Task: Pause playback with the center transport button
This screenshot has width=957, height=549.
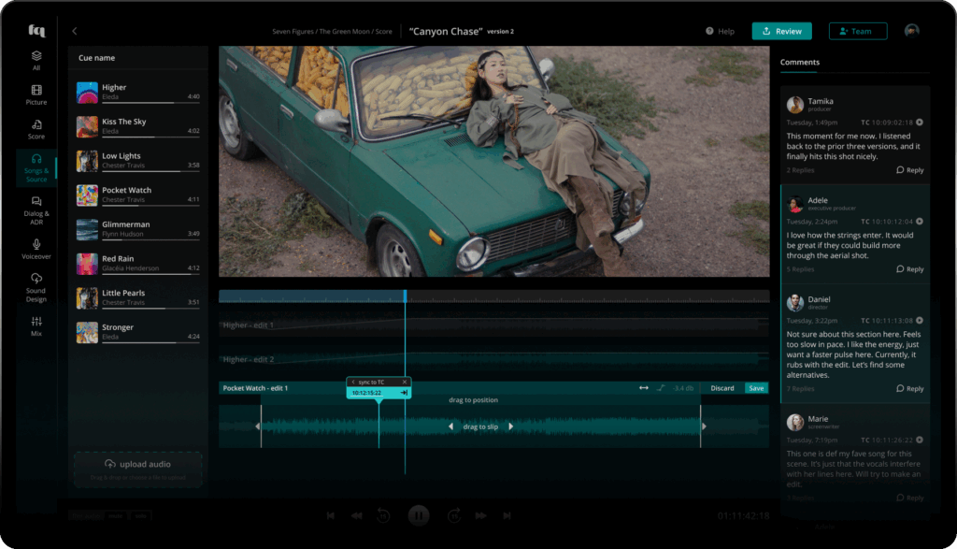Action: pyautogui.click(x=418, y=515)
